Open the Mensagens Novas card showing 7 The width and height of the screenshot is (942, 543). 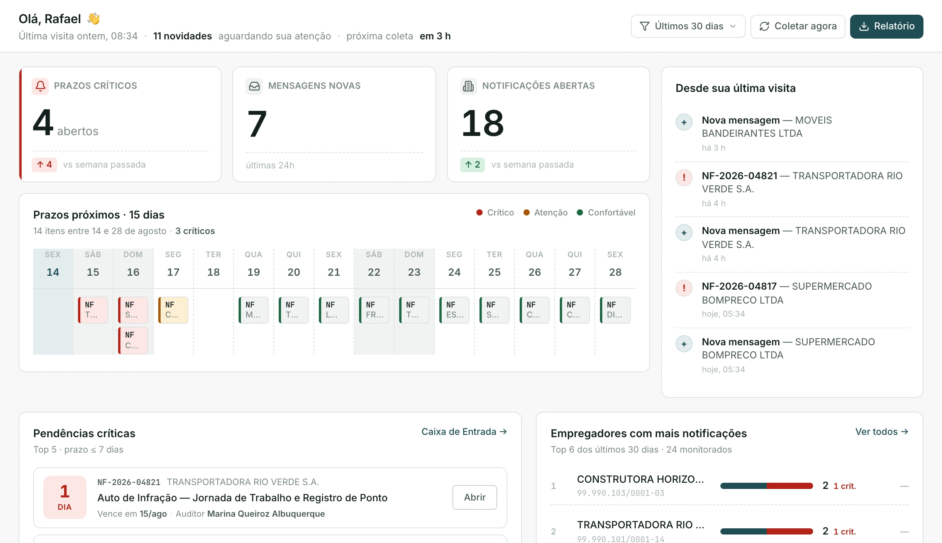tap(334, 124)
